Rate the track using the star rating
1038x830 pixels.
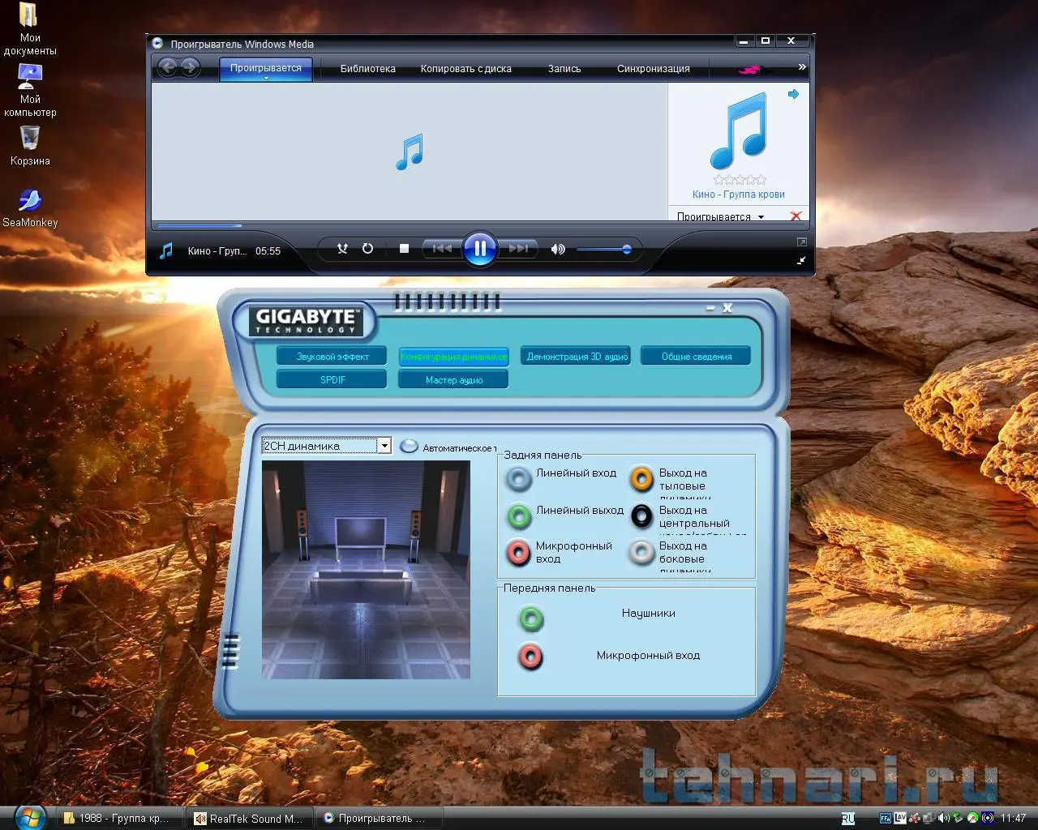click(x=739, y=180)
